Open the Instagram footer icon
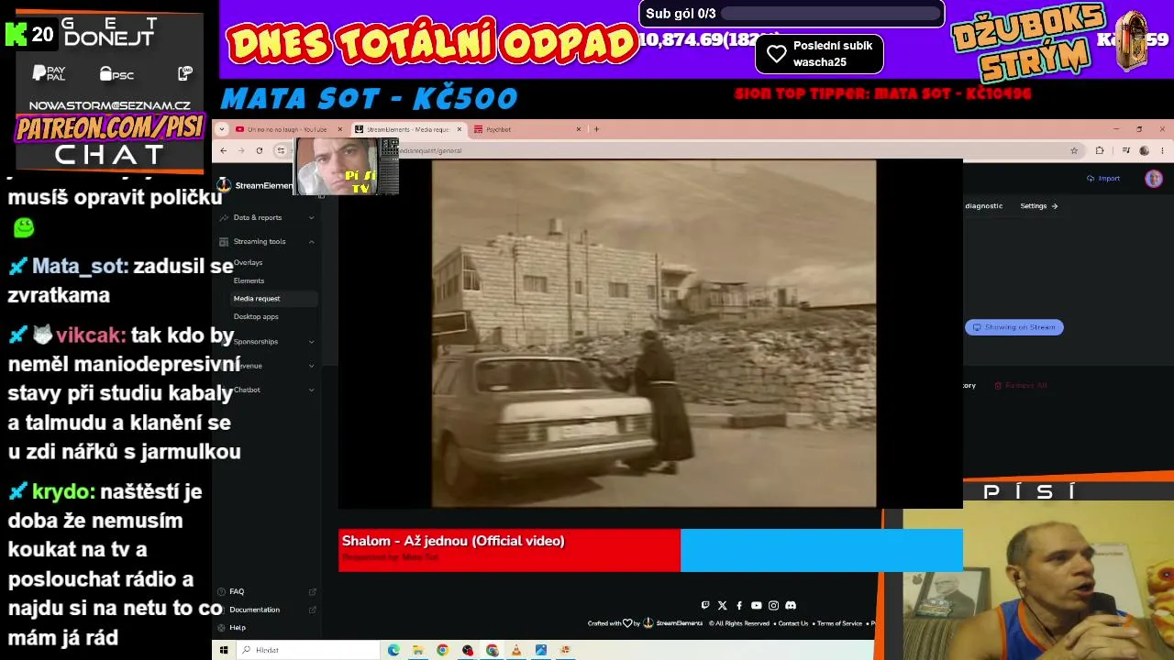This screenshot has width=1174, height=660. click(x=773, y=605)
